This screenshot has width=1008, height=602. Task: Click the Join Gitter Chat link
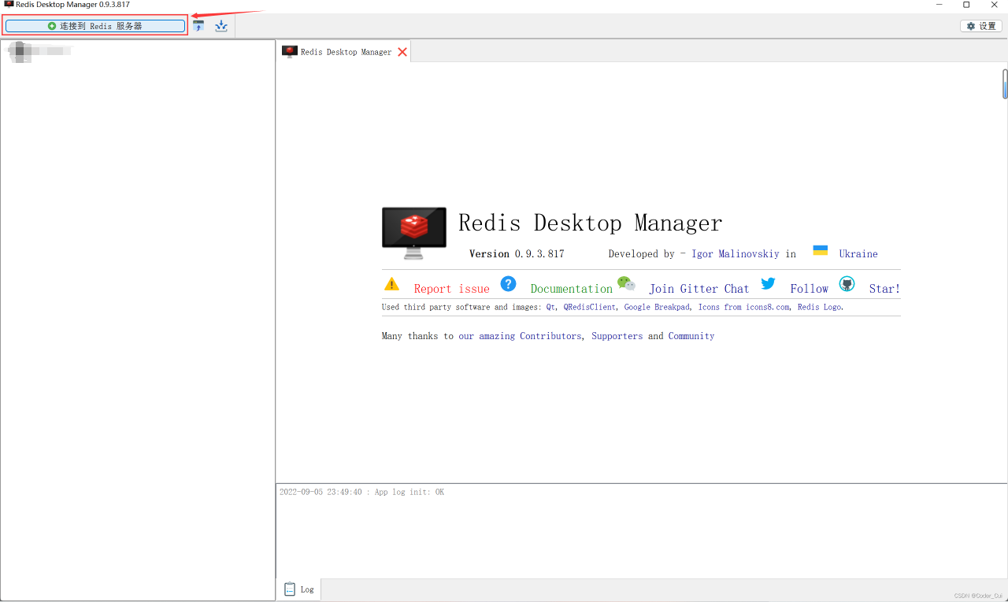[x=699, y=289]
